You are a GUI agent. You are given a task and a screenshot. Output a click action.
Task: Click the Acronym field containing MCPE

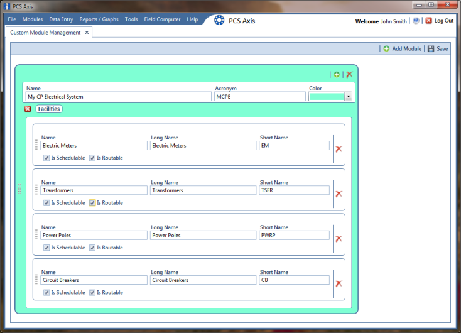pyautogui.click(x=260, y=97)
